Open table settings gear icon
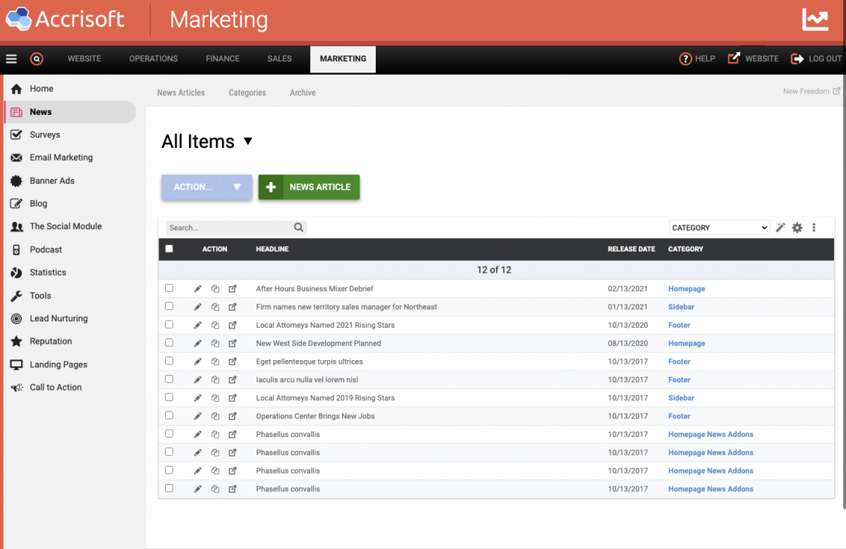The height and width of the screenshot is (549, 846). (x=797, y=228)
